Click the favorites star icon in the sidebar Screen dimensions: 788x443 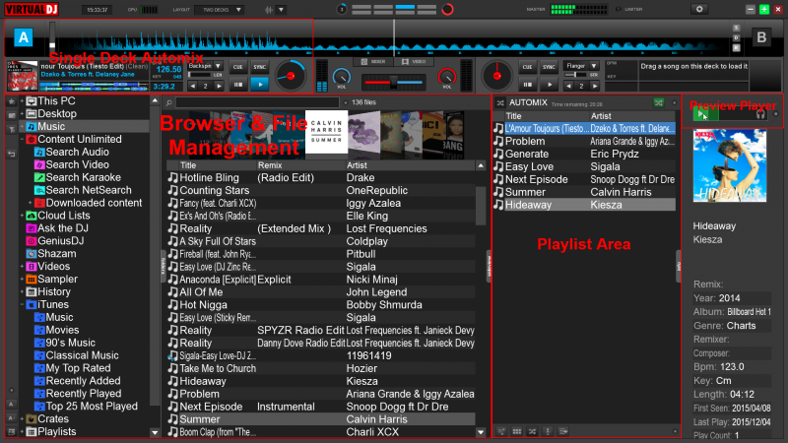point(11,101)
